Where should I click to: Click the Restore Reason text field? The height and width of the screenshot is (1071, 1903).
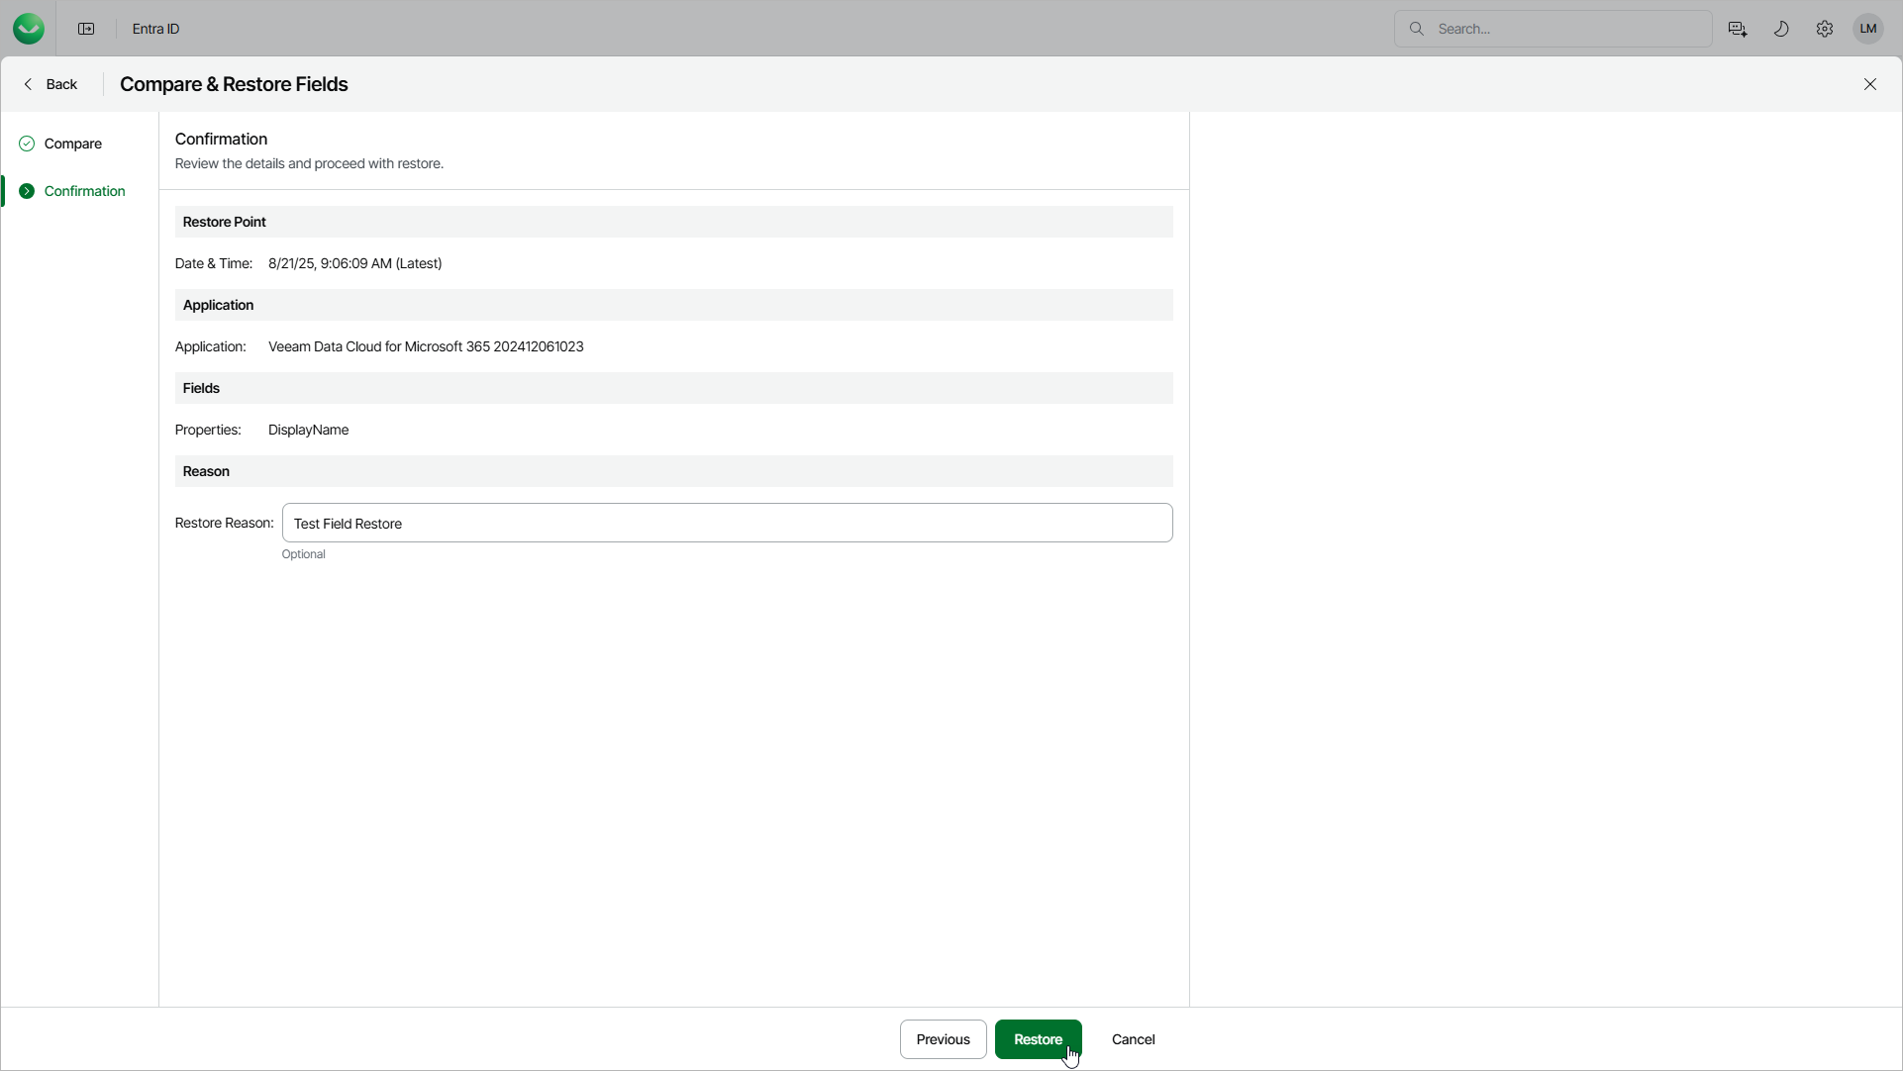tap(727, 523)
